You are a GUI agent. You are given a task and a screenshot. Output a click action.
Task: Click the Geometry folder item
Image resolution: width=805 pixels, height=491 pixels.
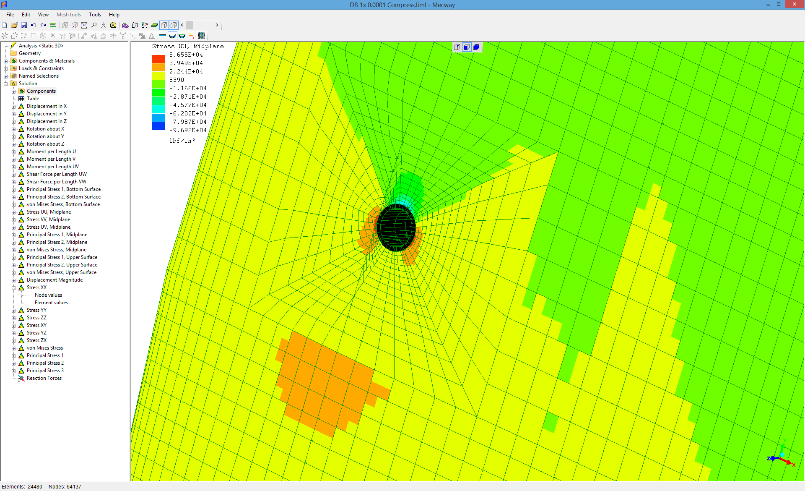(29, 53)
